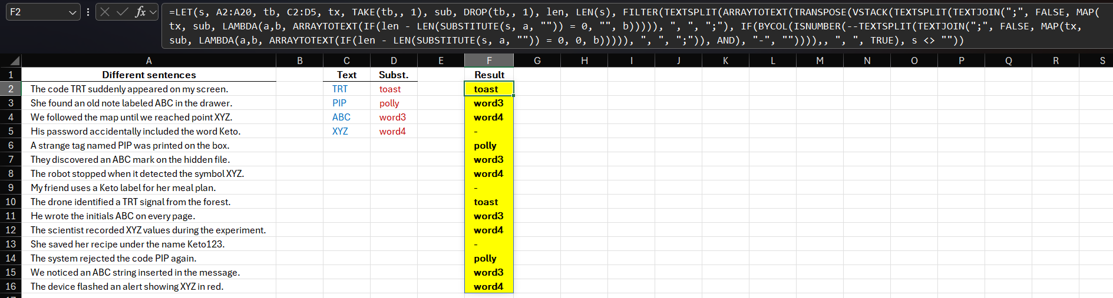Screen dimensions: 1113x298
Task: Open the Insert Function fx dialog
Action: coord(140,12)
